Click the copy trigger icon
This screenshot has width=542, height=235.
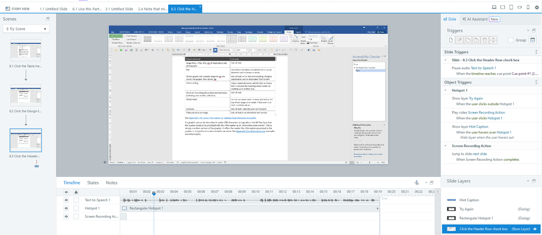[x=468, y=40]
